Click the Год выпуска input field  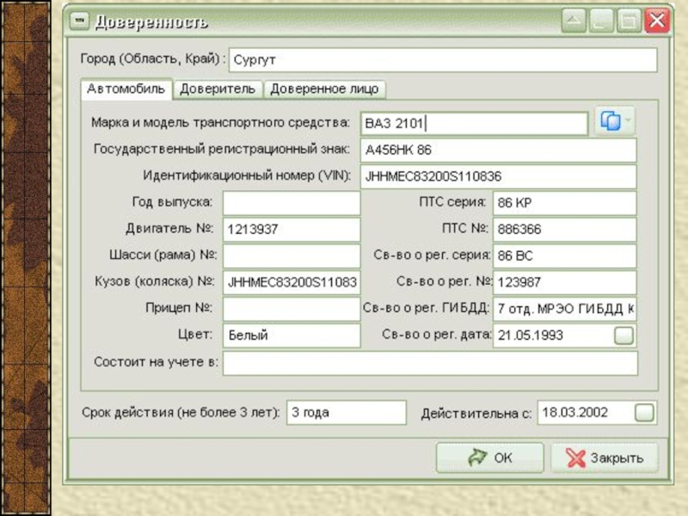[x=291, y=203]
